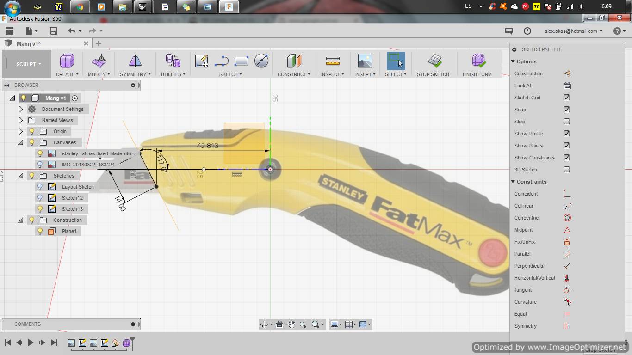632x355 pixels.
Task: Open Google Chrome from the Windows taskbar
Action: 80,7
